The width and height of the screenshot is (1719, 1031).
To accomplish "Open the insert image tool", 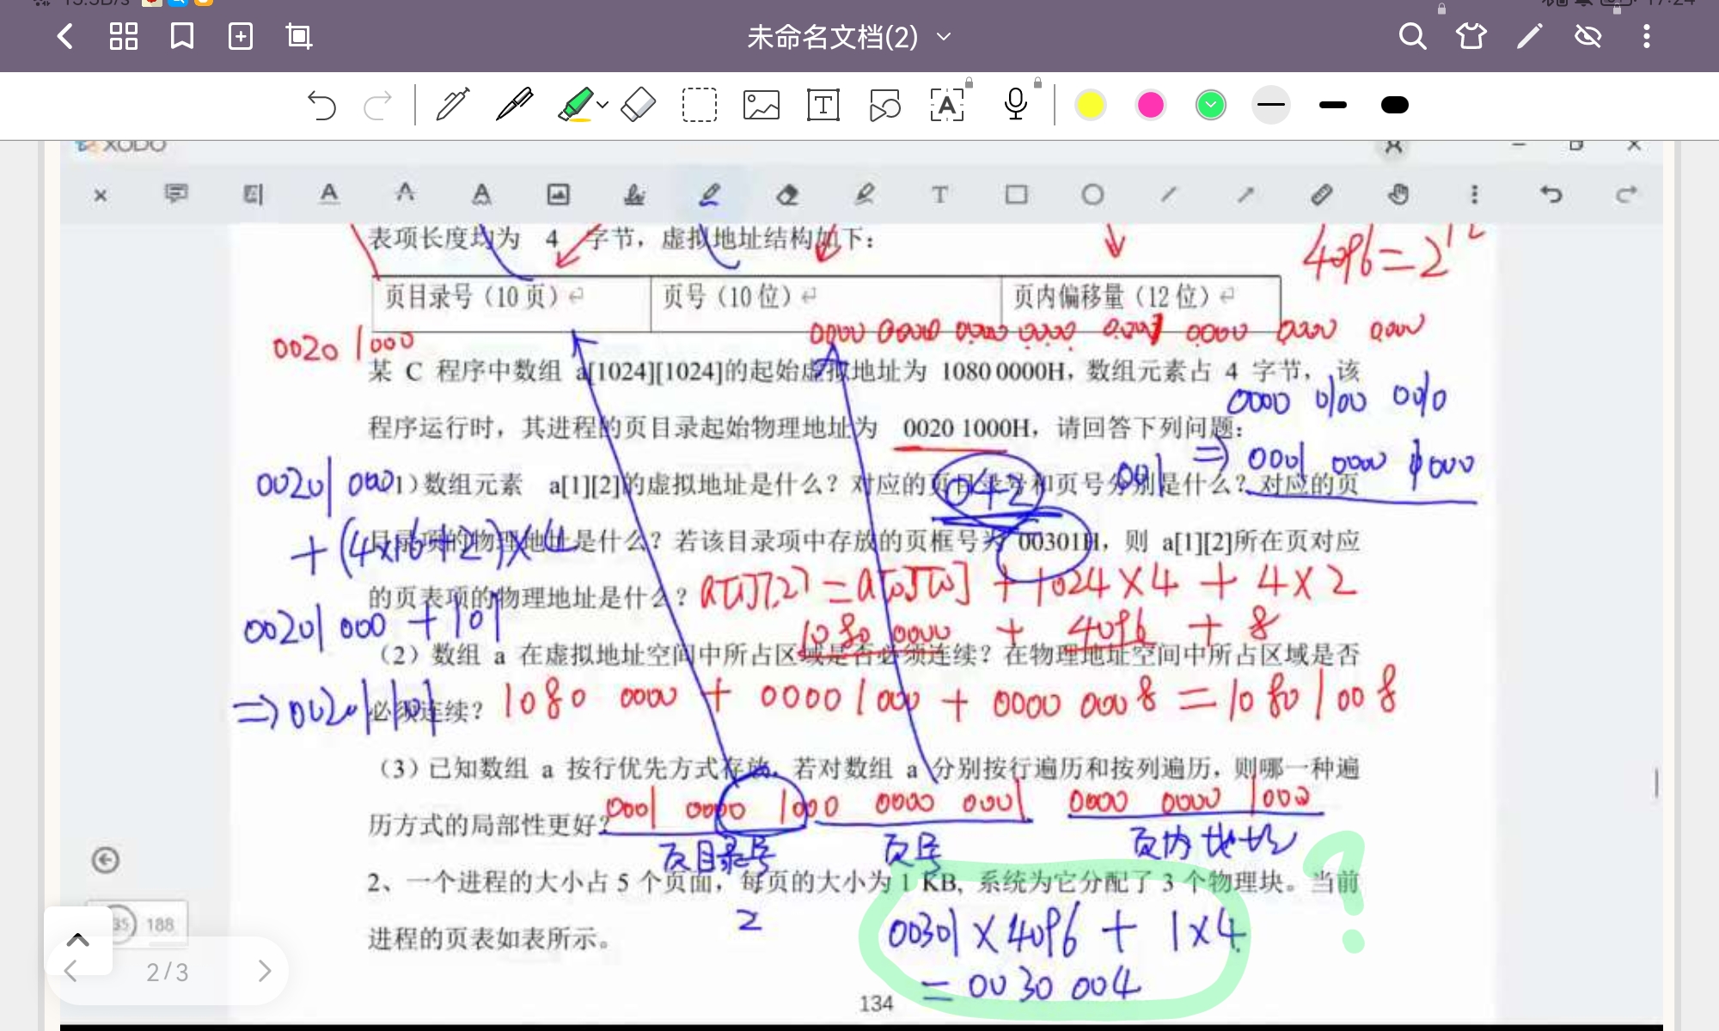I will click(x=761, y=105).
